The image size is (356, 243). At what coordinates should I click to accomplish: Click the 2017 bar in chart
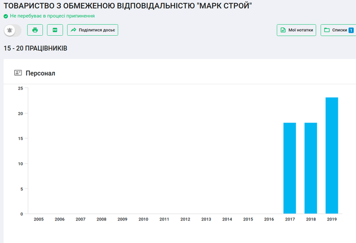click(x=290, y=168)
